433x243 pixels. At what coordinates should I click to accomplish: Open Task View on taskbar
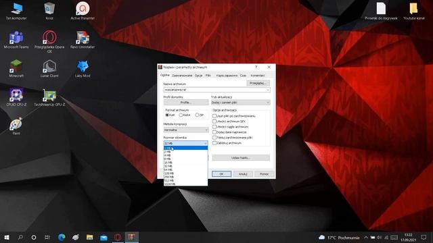(x=47, y=237)
